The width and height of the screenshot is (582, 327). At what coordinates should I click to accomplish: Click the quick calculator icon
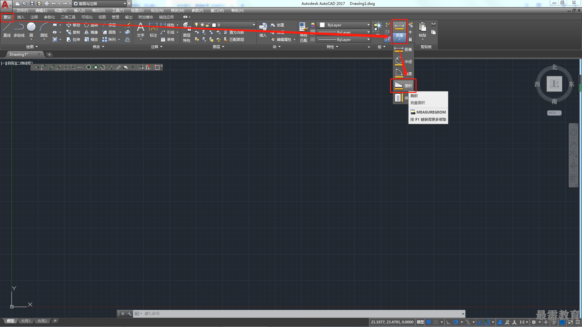tap(410, 40)
